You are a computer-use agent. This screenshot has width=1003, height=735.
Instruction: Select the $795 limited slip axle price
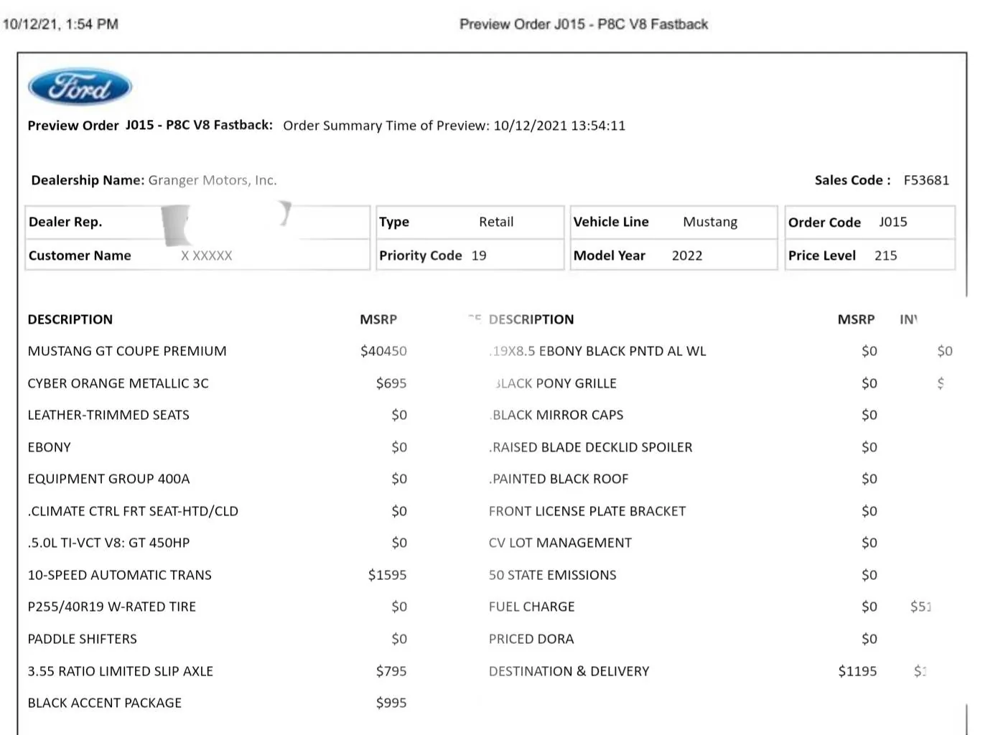(391, 671)
